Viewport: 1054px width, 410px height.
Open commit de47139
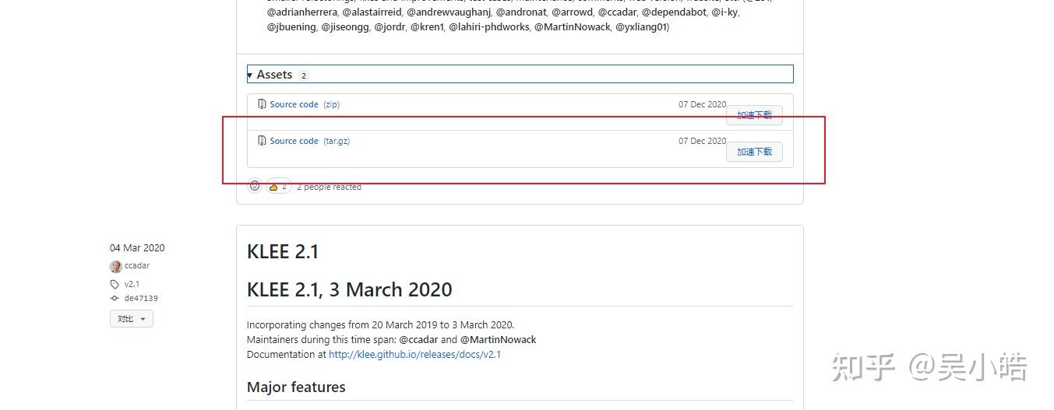pyautogui.click(x=141, y=298)
